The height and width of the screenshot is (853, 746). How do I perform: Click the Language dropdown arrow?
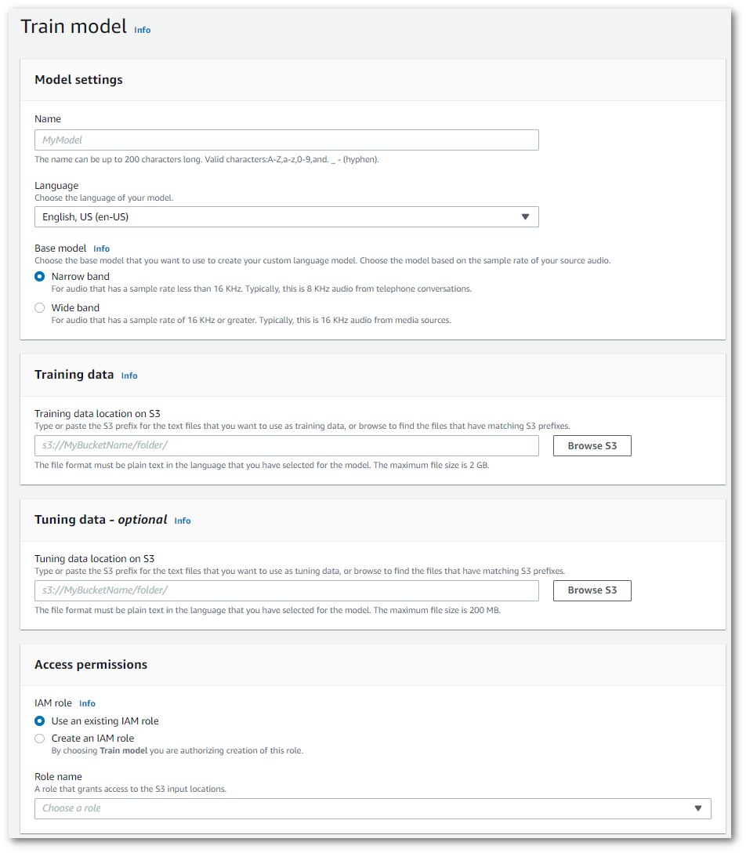pos(525,216)
